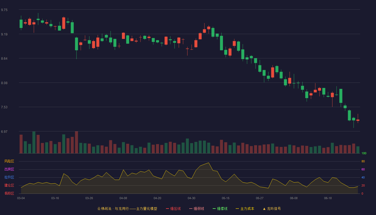
Task: Toggle the 云梯战法 · 与龙同行 legend entry
Action: tap(127, 209)
